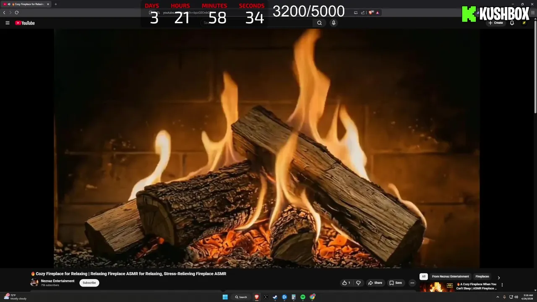The height and width of the screenshot is (302, 537).
Task: Close the Cozy Fireplace browser tab
Action: pos(48,4)
